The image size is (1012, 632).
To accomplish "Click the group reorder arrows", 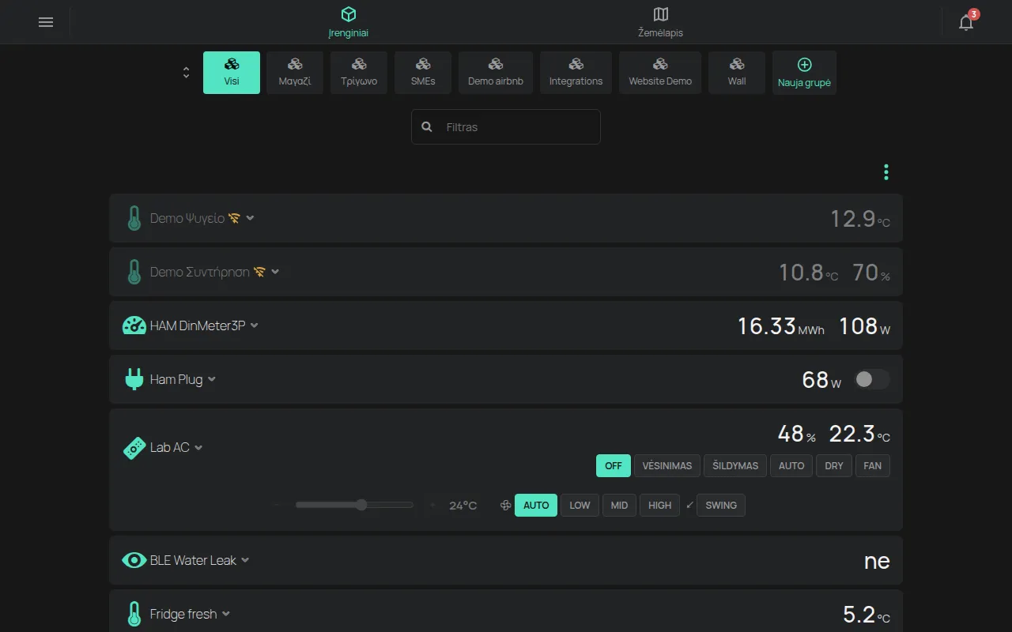I will point(186,73).
